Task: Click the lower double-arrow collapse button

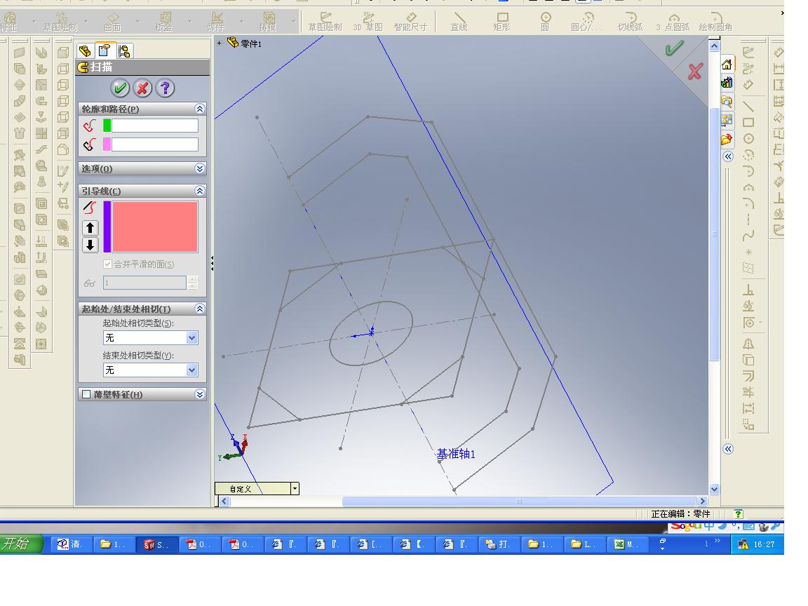Action: tap(727, 449)
